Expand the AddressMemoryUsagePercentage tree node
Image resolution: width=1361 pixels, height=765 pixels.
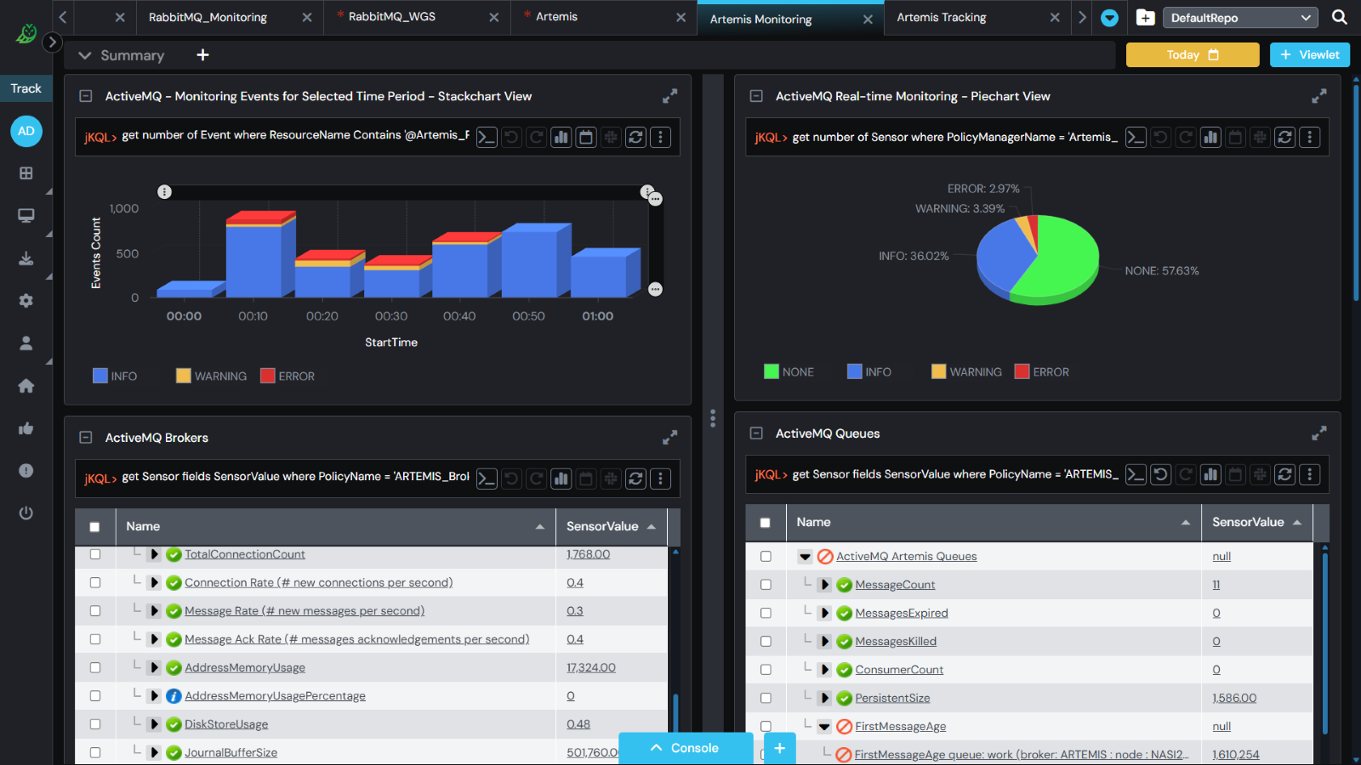pyautogui.click(x=154, y=696)
